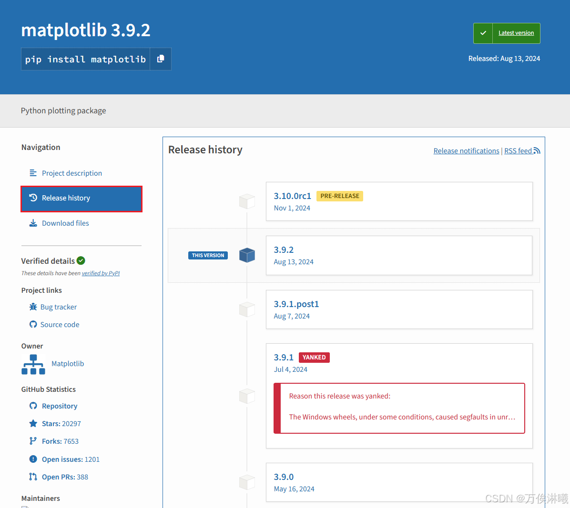
Task: Click the PRE-RELEASE badge
Action: (x=339, y=196)
